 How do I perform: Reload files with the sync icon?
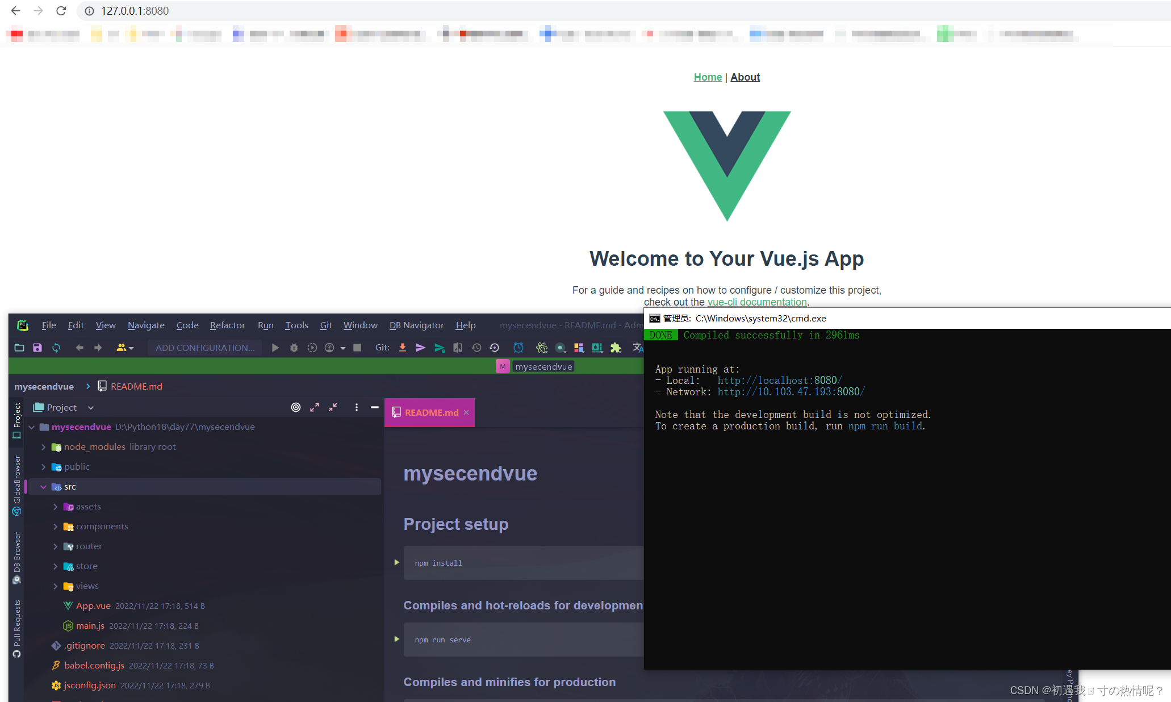(x=56, y=348)
